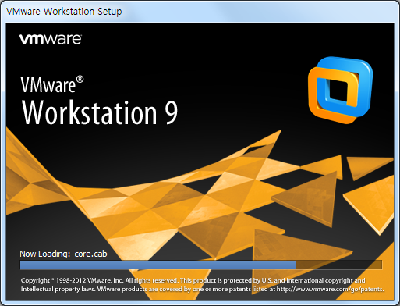Click the 'VMware Workstation Setup' window title
400x306 pixels.
click(x=64, y=12)
